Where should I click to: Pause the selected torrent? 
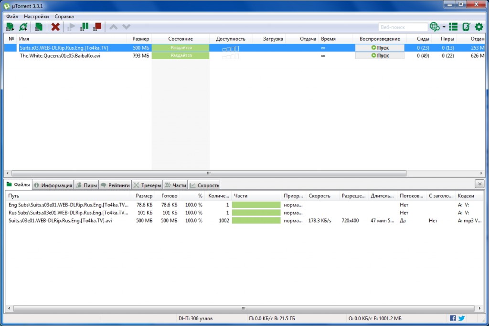[x=84, y=27]
